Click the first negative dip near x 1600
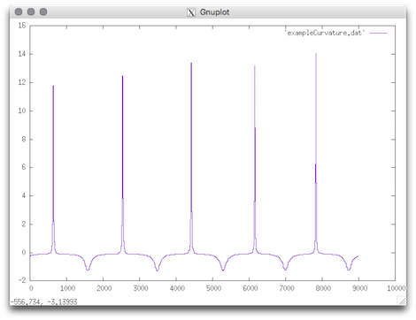Image resolution: width=416 pixels, height=320 pixels. [x=88, y=270]
